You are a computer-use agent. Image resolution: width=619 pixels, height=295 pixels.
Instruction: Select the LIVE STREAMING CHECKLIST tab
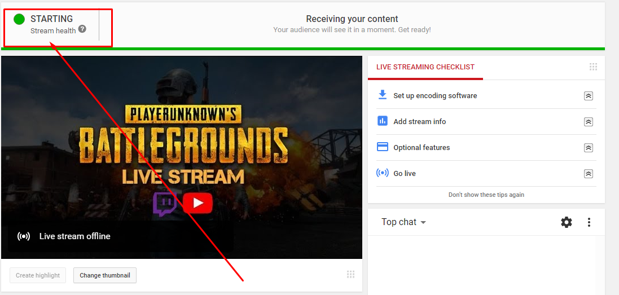click(425, 68)
